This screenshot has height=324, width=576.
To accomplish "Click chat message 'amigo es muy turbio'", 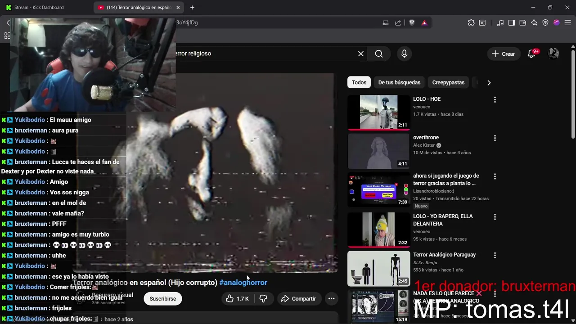I will 81,234.
